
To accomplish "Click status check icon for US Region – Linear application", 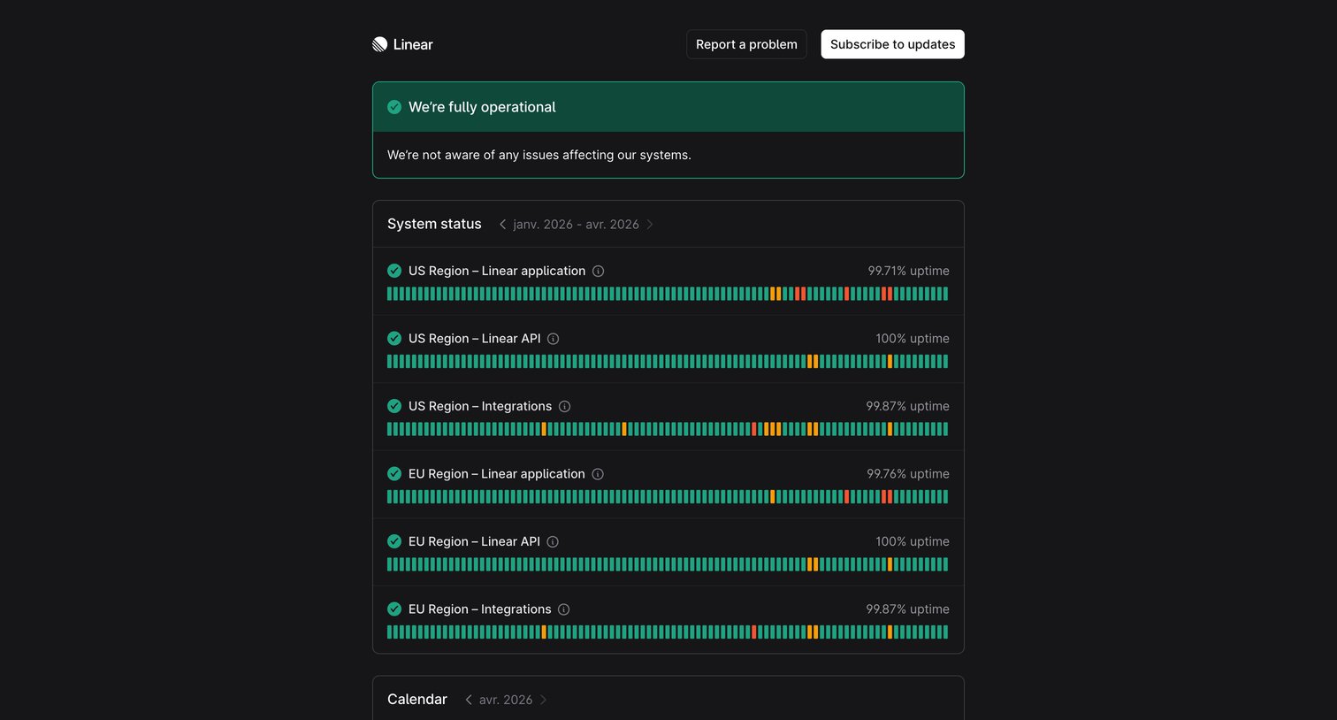I will pyautogui.click(x=394, y=271).
